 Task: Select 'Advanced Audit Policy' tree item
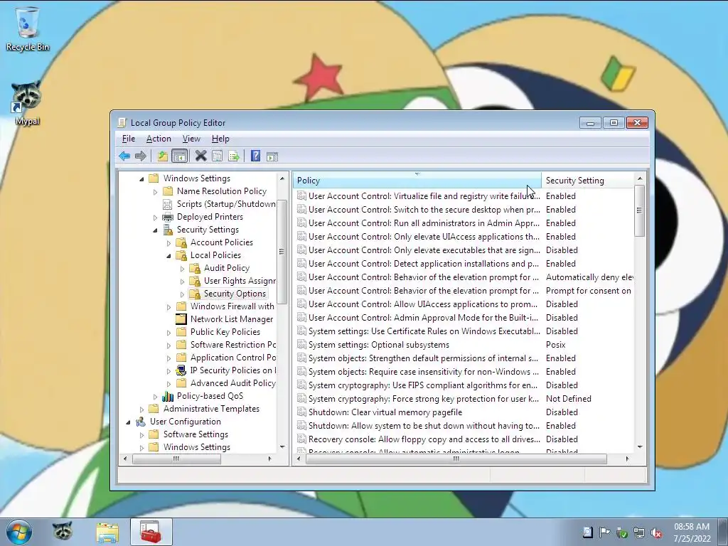(233, 383)
